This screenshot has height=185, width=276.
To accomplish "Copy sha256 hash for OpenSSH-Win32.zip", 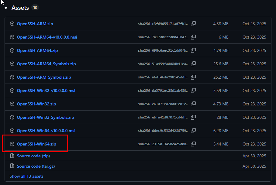I will (193, 104).
